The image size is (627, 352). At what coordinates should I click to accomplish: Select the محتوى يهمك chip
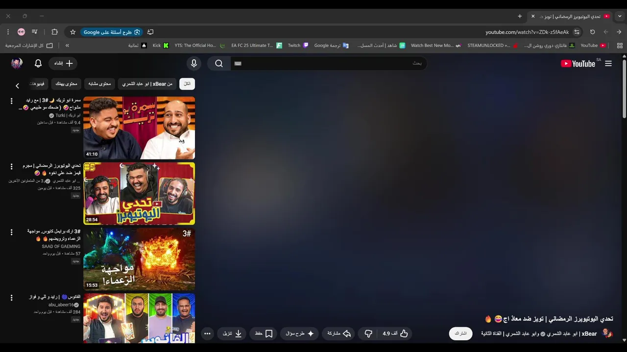pos(66,84)
